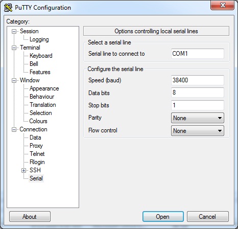Go to the Keyboard settings page
The height and width of the screenshot is (229, 238).
[41, 56]
